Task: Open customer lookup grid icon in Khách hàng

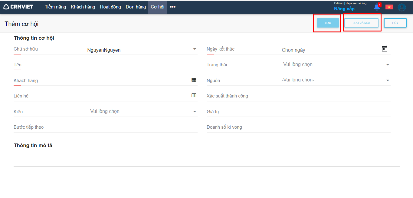Action: (x=194, y=80)
